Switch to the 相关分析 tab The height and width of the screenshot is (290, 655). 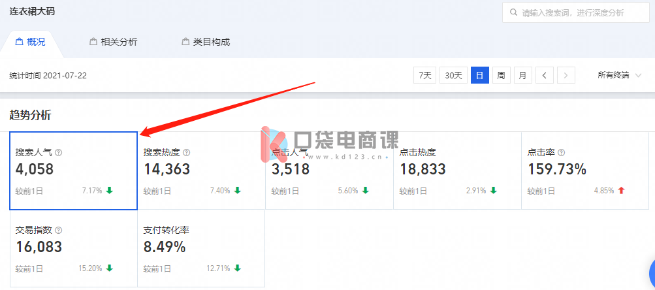(x=114, y=42)
